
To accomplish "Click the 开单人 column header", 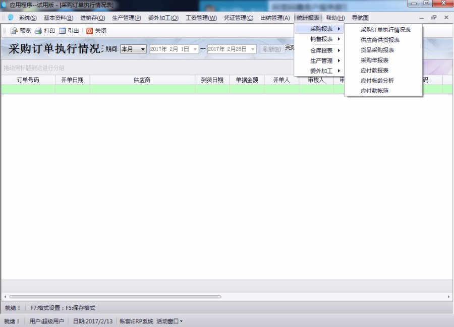I will (281, 80).
